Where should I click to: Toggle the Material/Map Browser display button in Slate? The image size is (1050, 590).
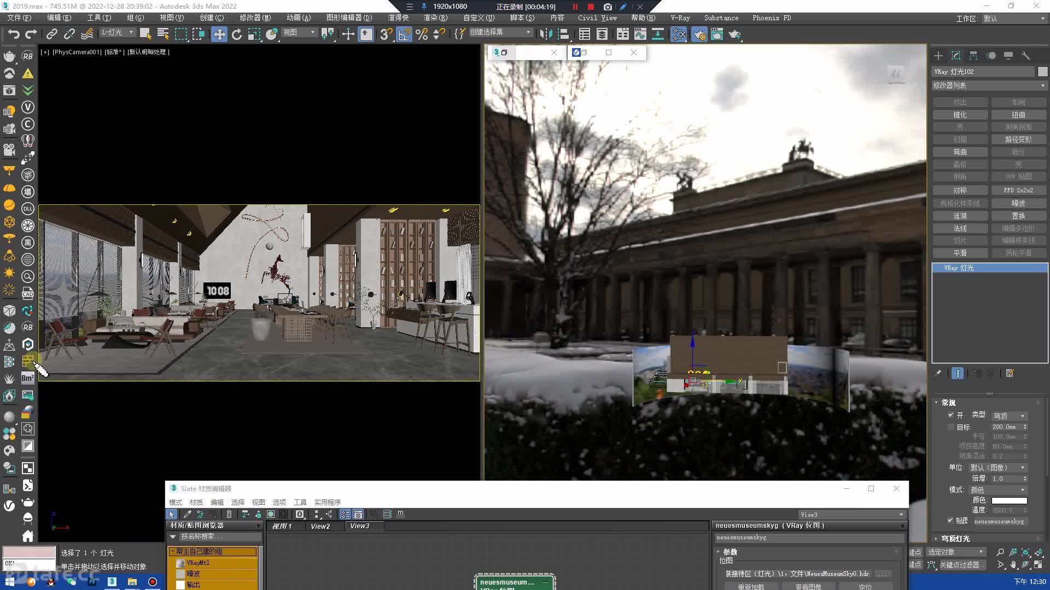click(345, 514)
